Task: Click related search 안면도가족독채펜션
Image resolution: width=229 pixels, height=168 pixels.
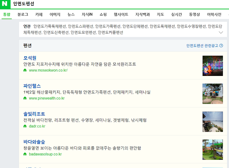Action: pos(50,26)
